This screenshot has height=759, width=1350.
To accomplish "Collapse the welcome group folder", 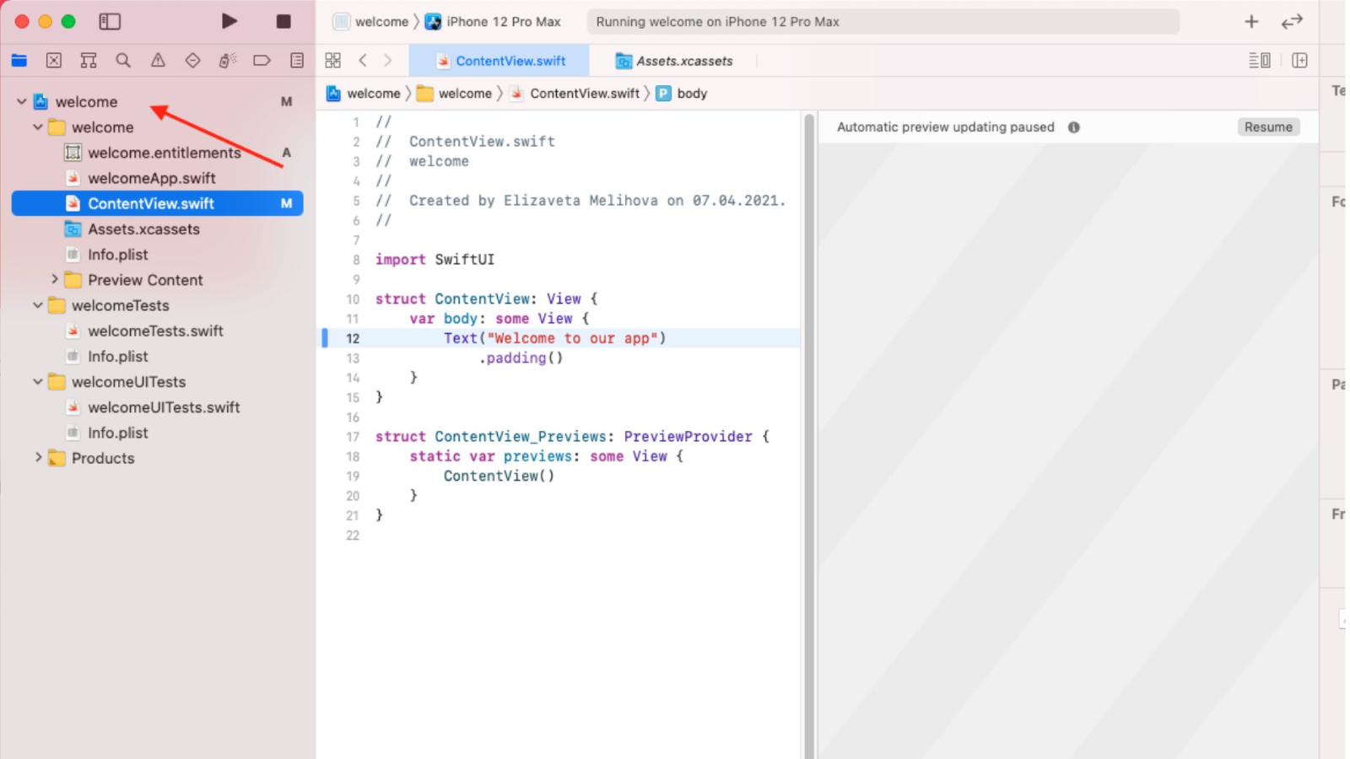I will [x=38, y=127].
